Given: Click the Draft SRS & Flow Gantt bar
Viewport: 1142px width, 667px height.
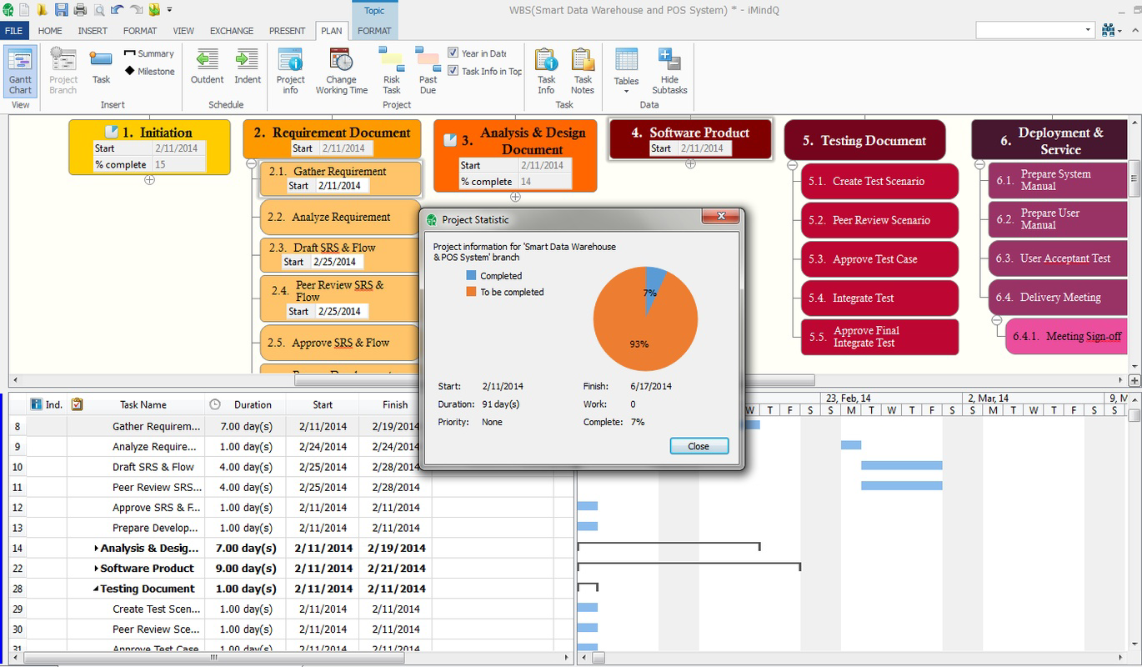Looking at the screenshot, I should [x=901, y=465].
